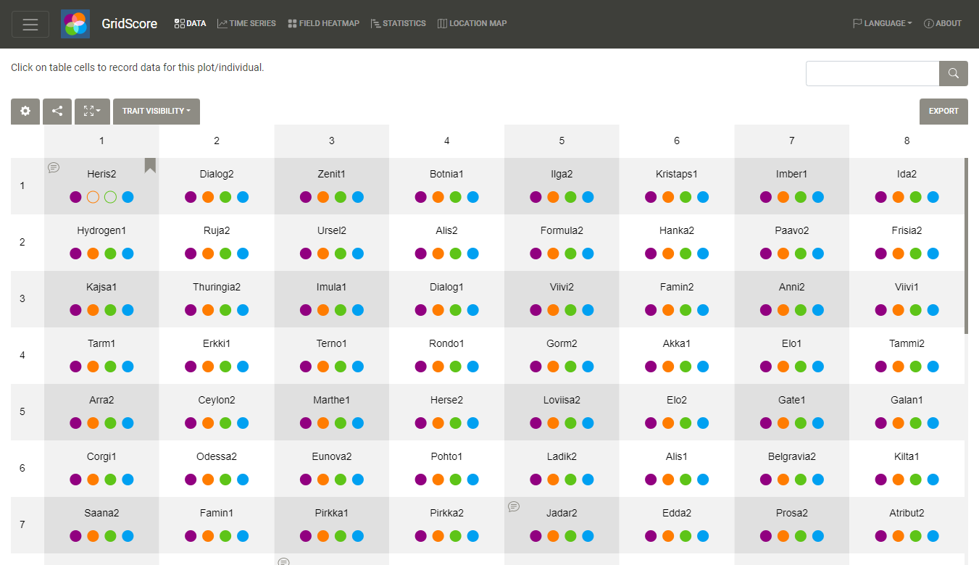
Task: Select the Saana2 plot cell name
Action: click(x=101, y=513)
